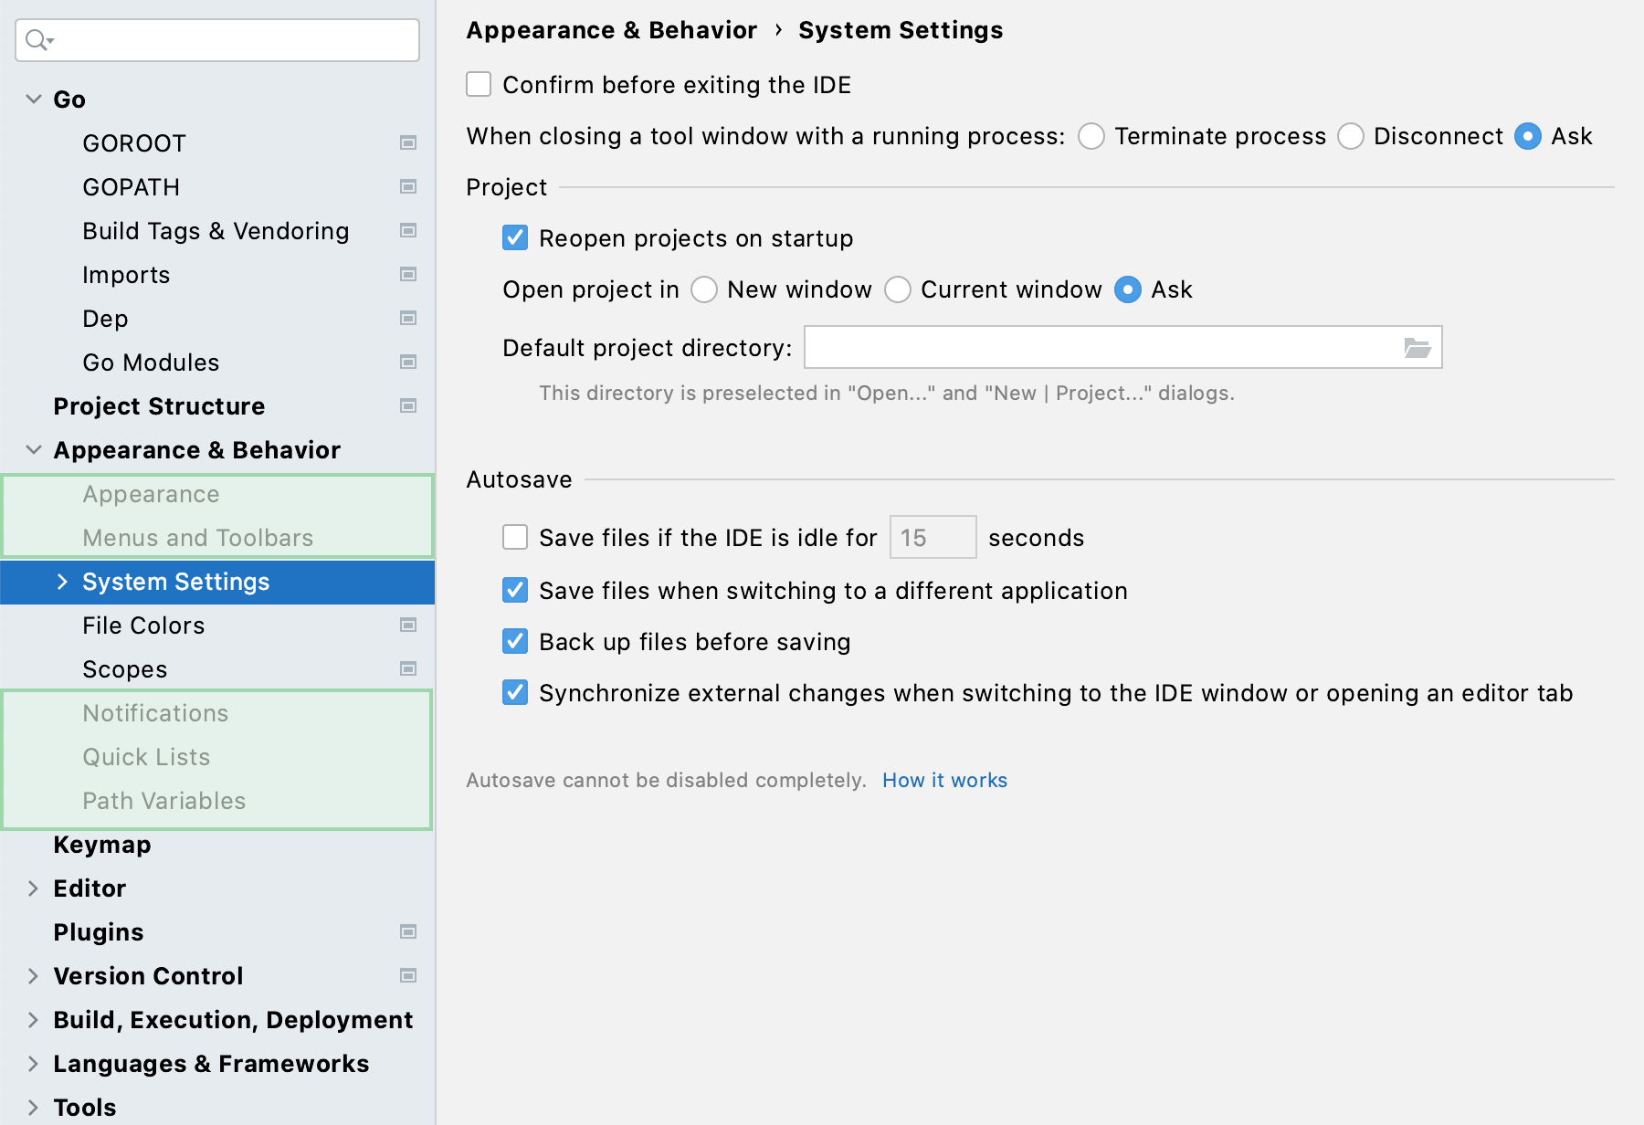This screenshot has height=1125, width=1644.
Task: Click the idle seconds input field
Action: [x=933, y=537]
